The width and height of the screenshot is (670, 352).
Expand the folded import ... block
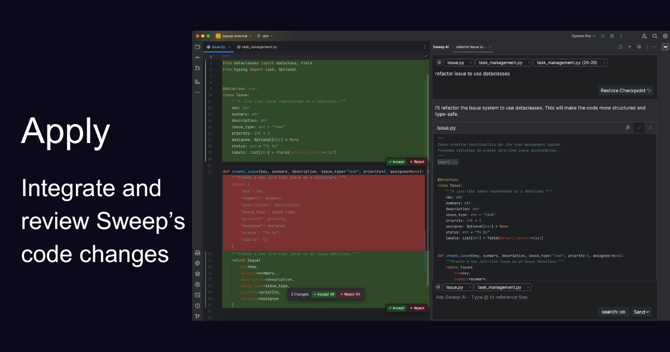(x=448, y=162)
